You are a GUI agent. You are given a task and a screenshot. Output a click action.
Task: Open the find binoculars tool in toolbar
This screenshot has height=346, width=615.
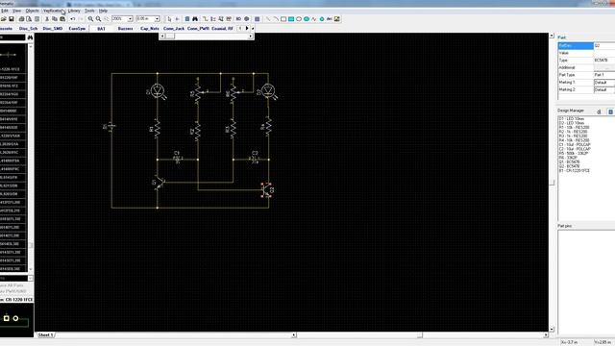click(195, 19)
